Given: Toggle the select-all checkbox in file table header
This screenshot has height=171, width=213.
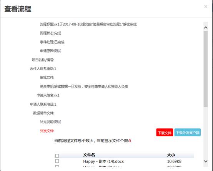Looking at the screenshot, I should (57, 156).
